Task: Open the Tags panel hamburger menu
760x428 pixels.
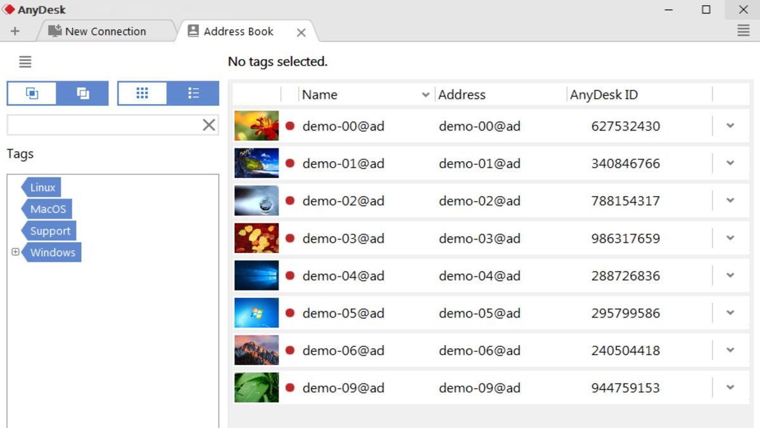Action: (25, 62)
